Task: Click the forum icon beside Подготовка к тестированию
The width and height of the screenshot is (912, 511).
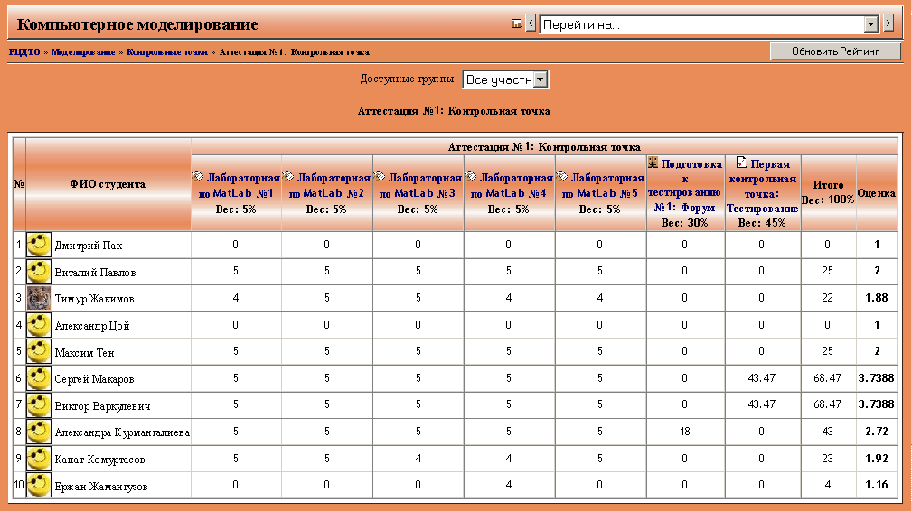Action: [x=653, y=163]
